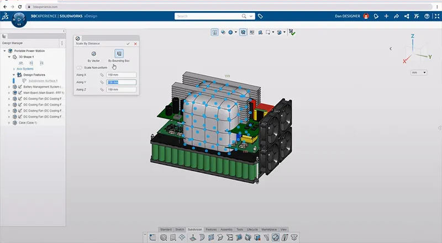This screenshot has width=442, height=243.
Task: Click the box primitive subdivision tool
Action: coord(163,237)
